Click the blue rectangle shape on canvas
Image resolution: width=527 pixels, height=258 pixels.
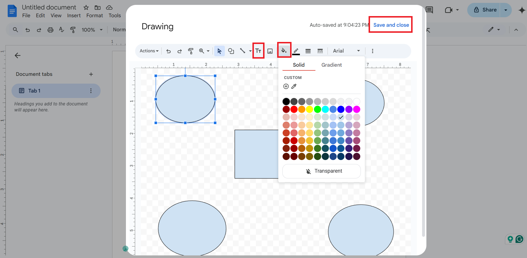tap(256, 154)
